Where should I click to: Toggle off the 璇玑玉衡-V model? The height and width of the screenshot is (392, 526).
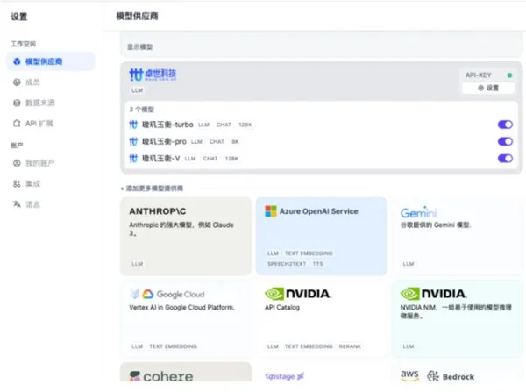tap(505, 158)
